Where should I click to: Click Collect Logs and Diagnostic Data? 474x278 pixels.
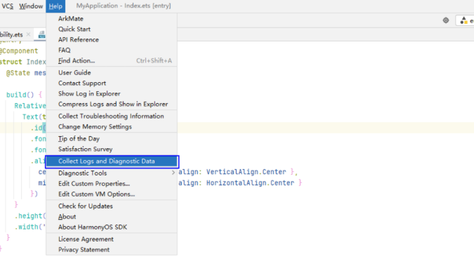[x=112, y=161]
